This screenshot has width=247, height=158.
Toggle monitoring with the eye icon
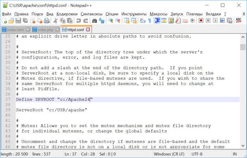[192, 21]
